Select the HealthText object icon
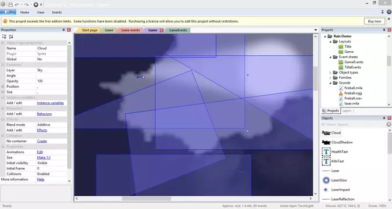392x209 pixels. coord(326,152)
